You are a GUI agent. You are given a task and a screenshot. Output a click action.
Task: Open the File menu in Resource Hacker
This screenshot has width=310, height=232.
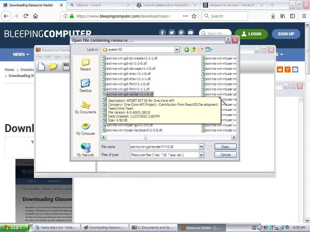tap(39, 57)
